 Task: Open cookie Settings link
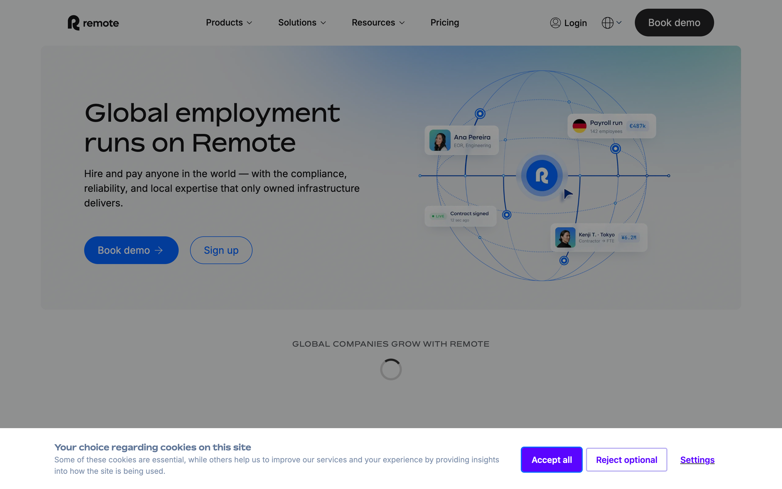[697, 460]
